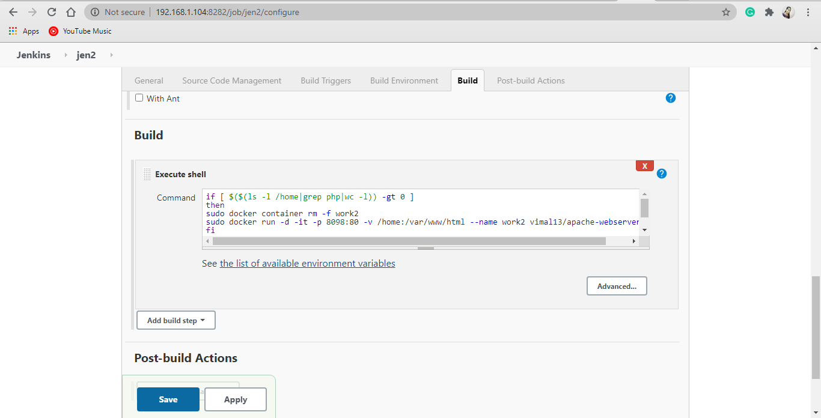Grab the Execute shell drag handle
Viewport: 821px width, 418px height.
pyautogui.click(x=147, y=174)
